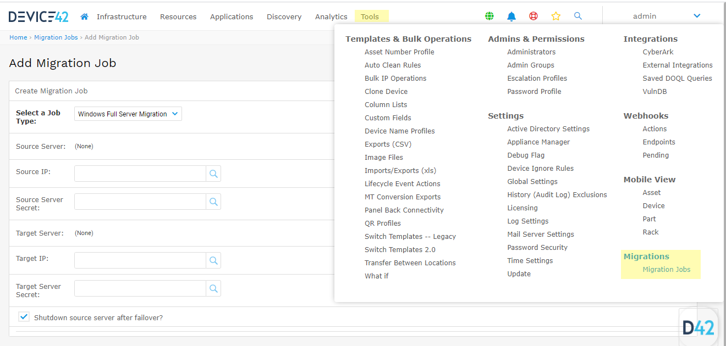
Task: Click the Source IP lookup magnifier
Action: click(x=213, y=174)
